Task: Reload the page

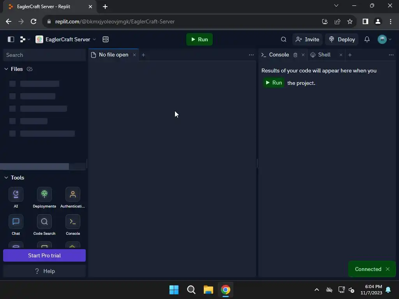Action: click(x=34, y=22)
